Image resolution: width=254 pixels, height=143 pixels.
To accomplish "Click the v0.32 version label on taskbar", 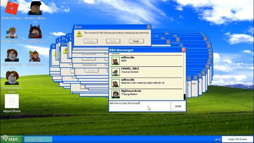I will 217,139.
